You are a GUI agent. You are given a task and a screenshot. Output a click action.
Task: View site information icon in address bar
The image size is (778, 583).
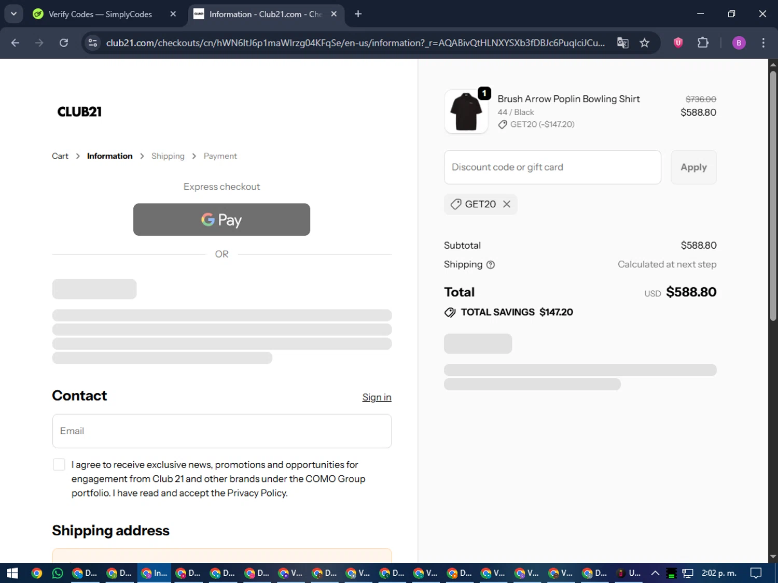coord(93,43)
